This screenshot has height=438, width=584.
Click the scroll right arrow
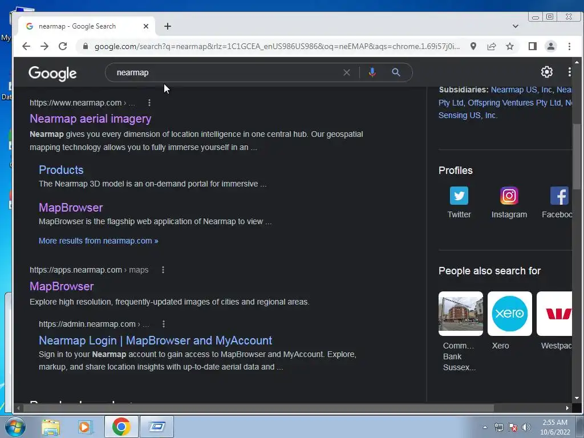(567, 408)
